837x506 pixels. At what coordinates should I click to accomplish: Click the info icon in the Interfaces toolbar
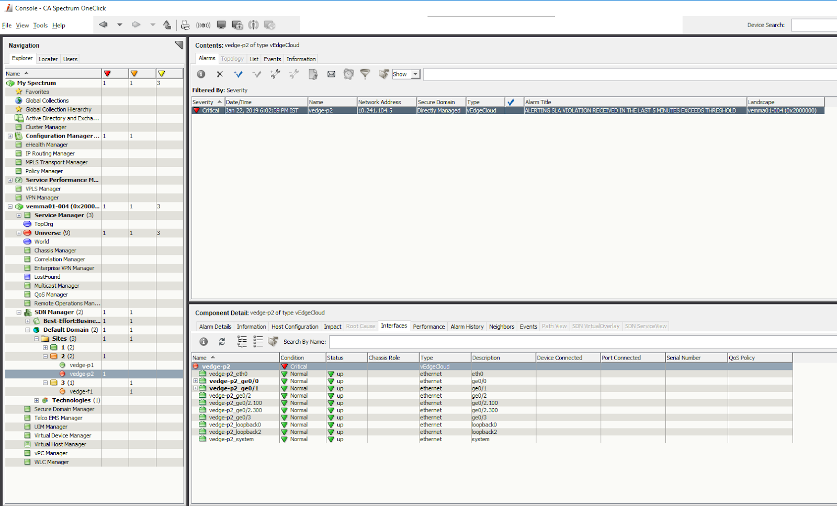coord(203,342)
